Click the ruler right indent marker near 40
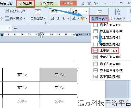The image size is (131, 108). [x=75, y=36]
